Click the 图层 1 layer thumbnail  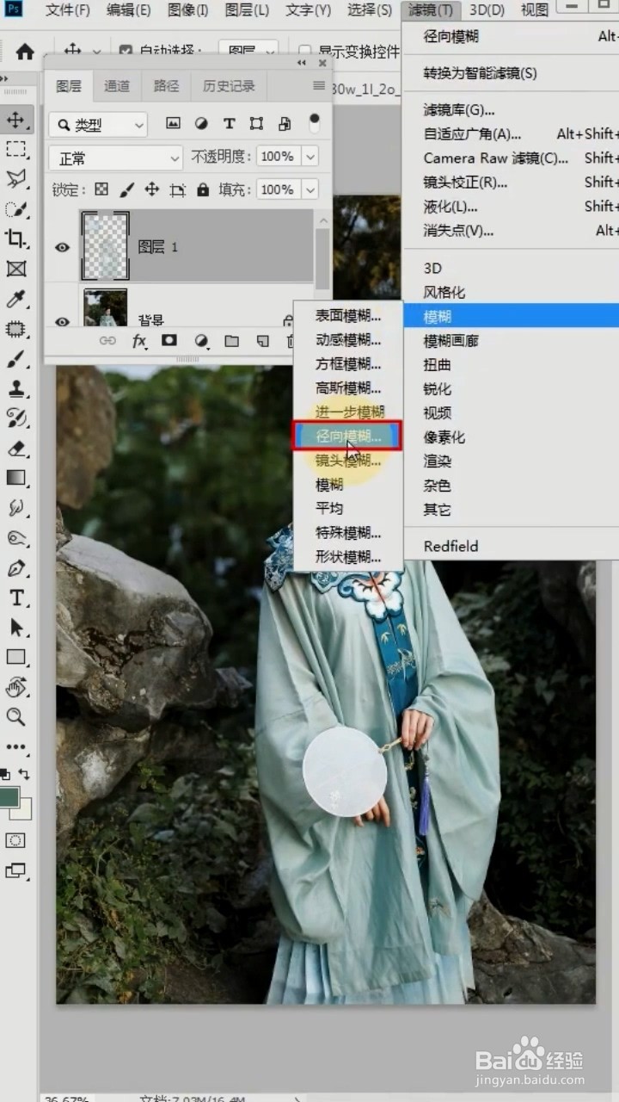coord(105,246)
